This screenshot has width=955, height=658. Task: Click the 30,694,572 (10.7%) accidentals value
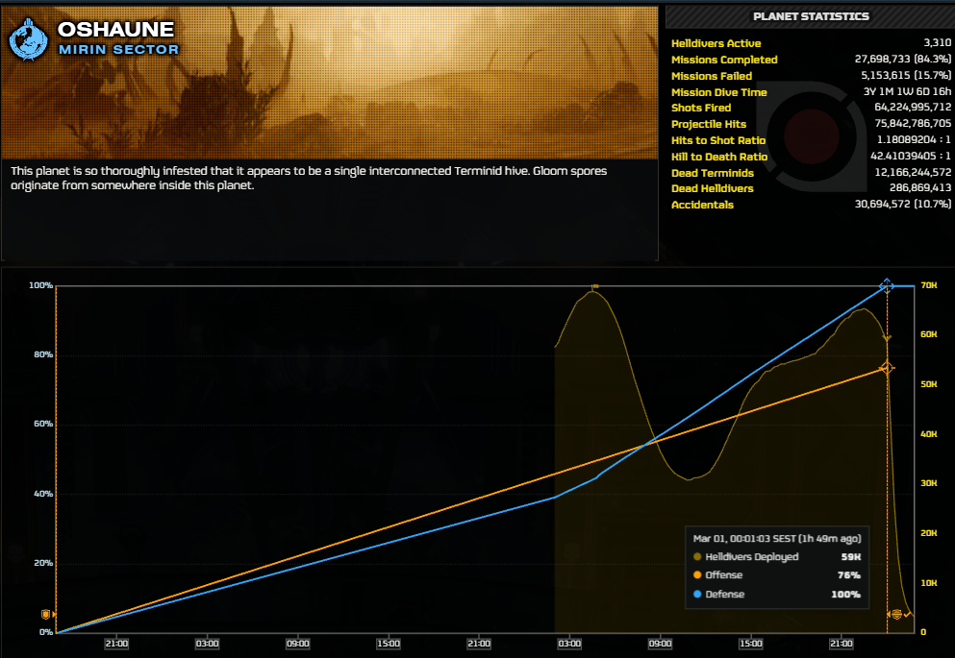coord(903,205)
